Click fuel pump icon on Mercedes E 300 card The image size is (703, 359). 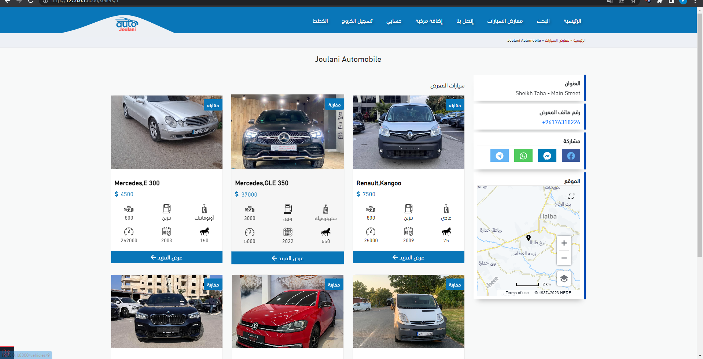click(167, 209)
